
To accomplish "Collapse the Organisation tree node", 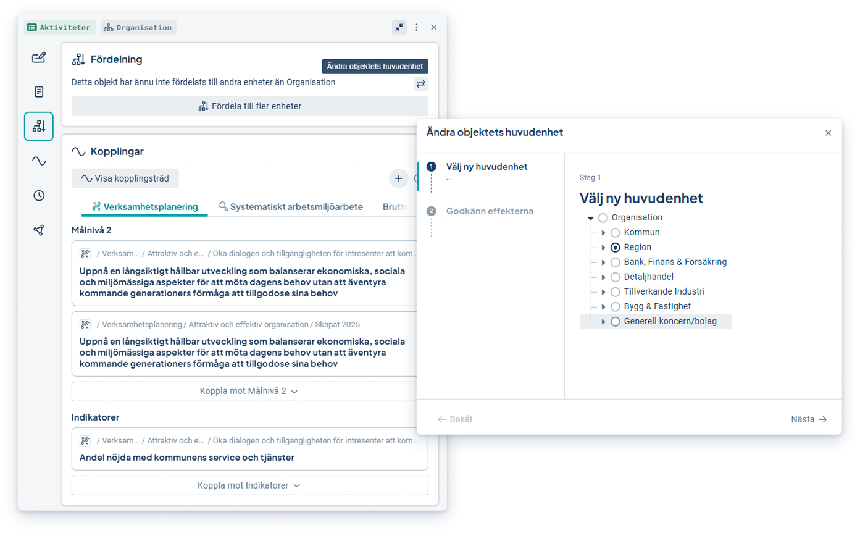I will [591, 218].
